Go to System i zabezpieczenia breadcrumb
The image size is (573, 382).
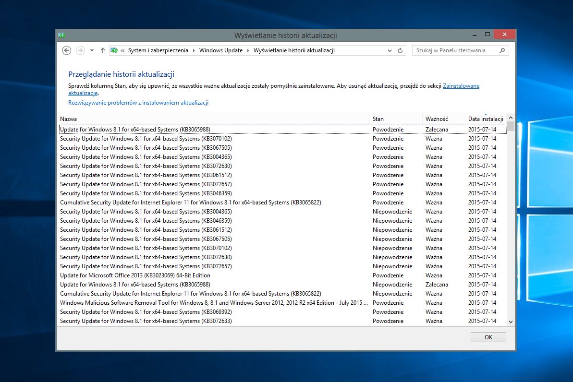tap(158, 50)
